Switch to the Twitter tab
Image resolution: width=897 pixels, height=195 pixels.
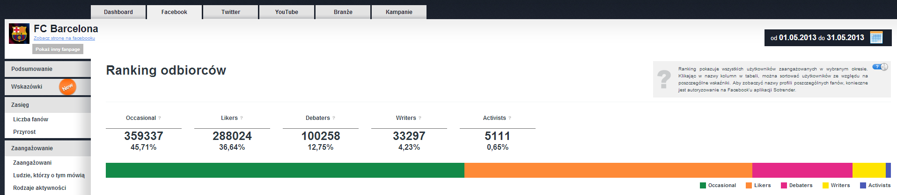pyautogui.click(x=230, y=12)
